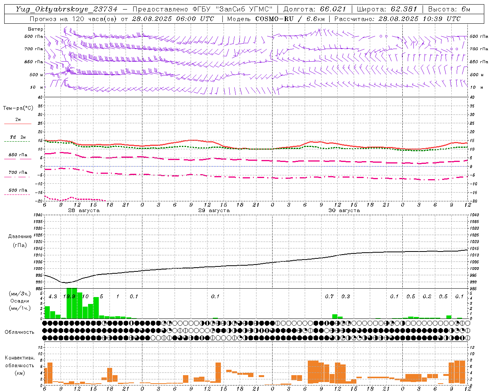Click the Тем-ра(°C) panel label
This screenshot has height=392, width=490.
[18, 108]
